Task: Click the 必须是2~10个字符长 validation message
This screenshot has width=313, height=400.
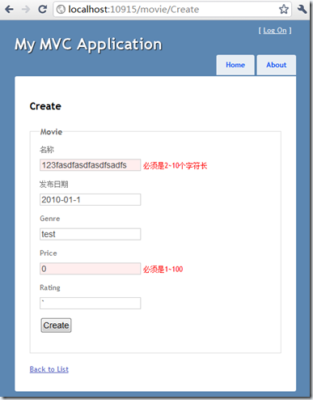Action: (x=175, y=166)
